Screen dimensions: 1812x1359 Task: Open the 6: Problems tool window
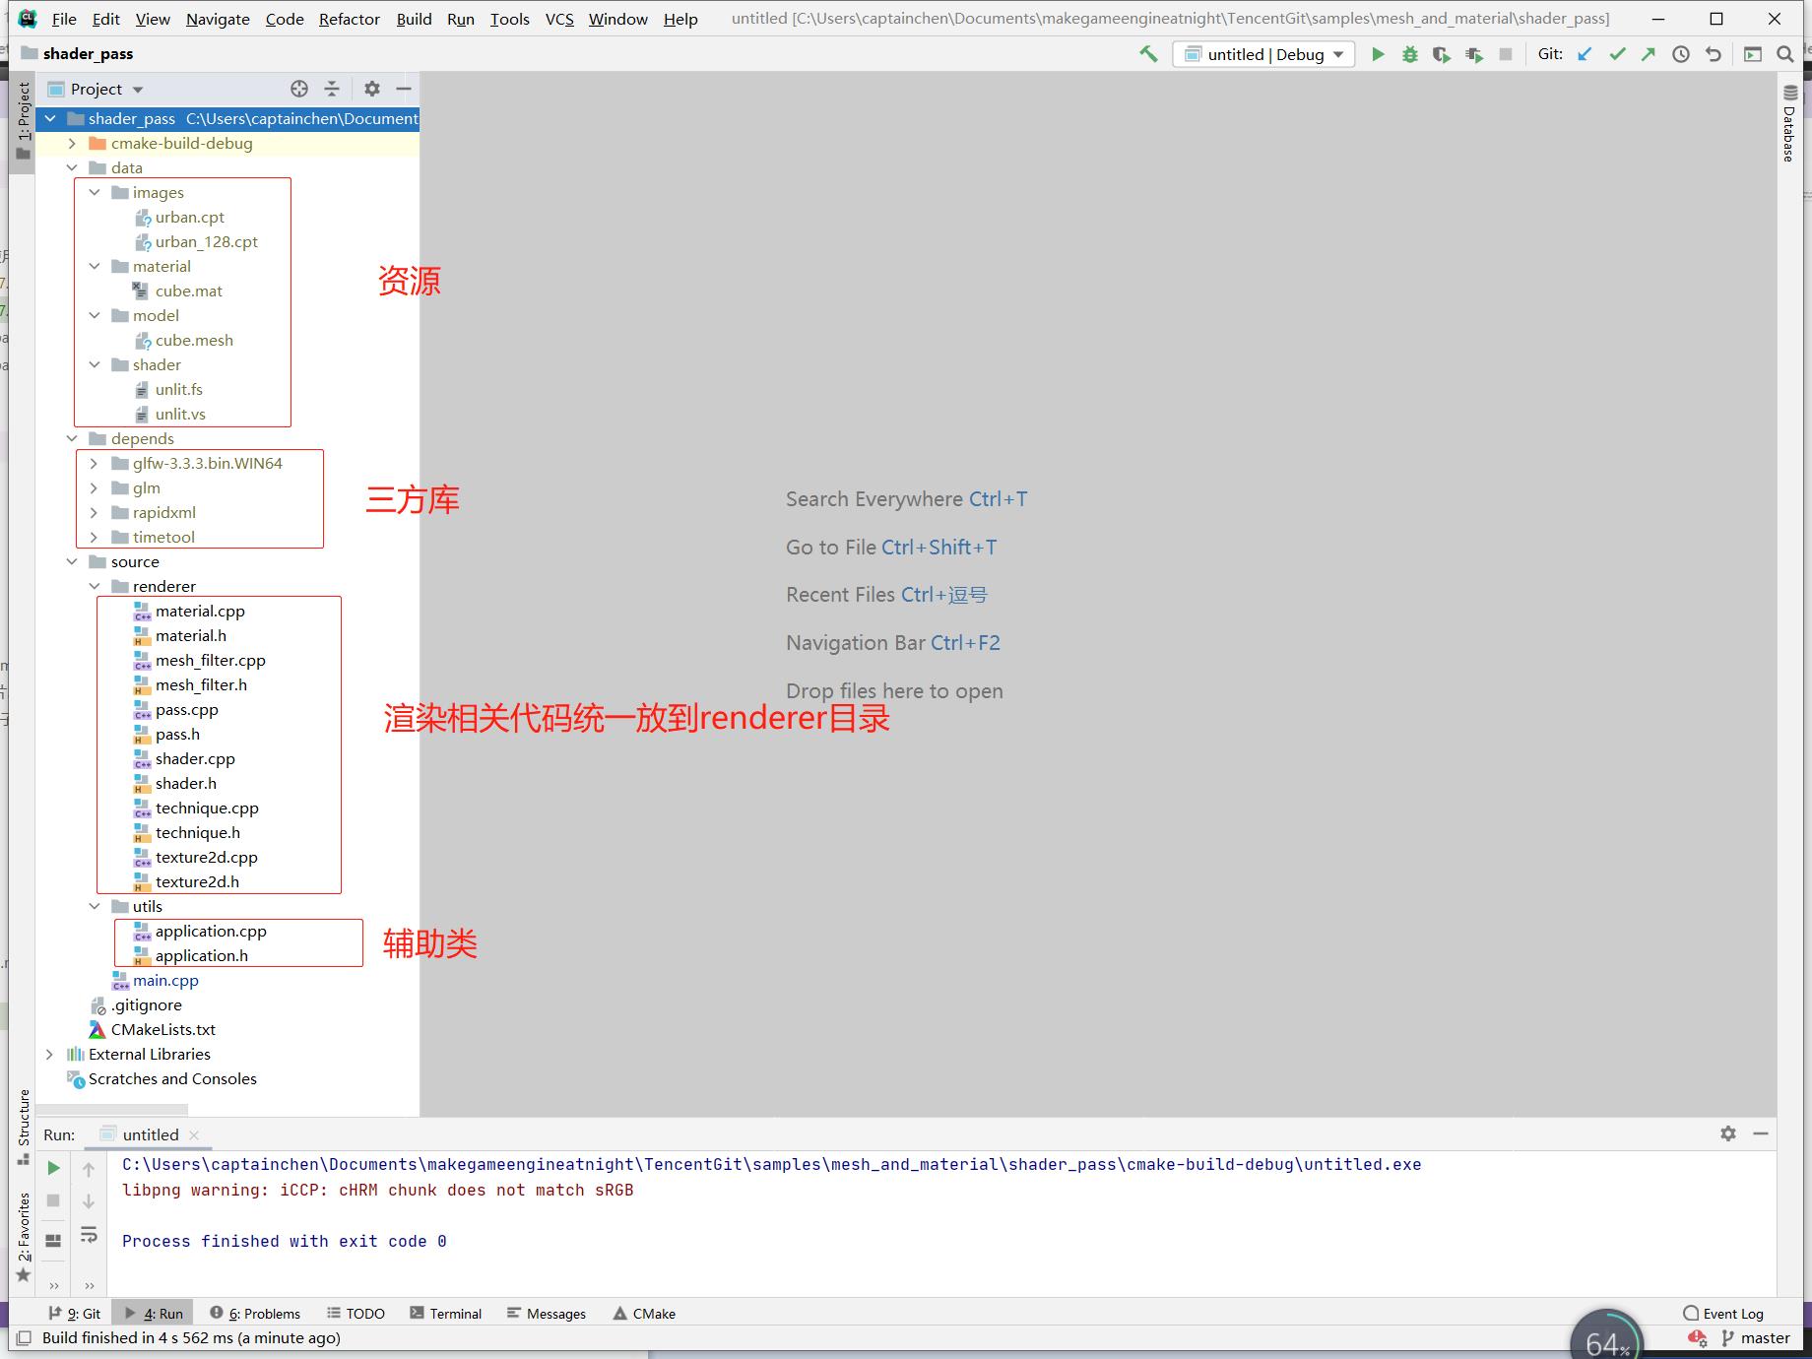[255, 1314]
